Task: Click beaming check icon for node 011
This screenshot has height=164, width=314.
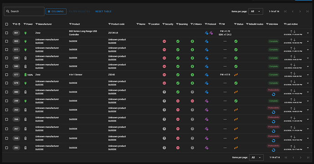Action: click(178, 50)
